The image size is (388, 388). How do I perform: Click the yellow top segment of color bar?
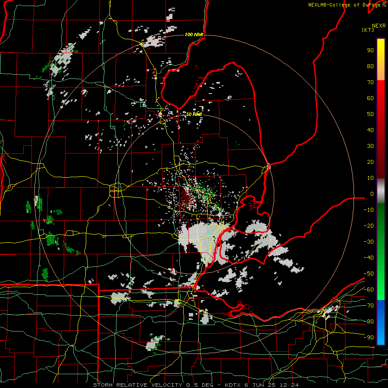pos(381,59)
